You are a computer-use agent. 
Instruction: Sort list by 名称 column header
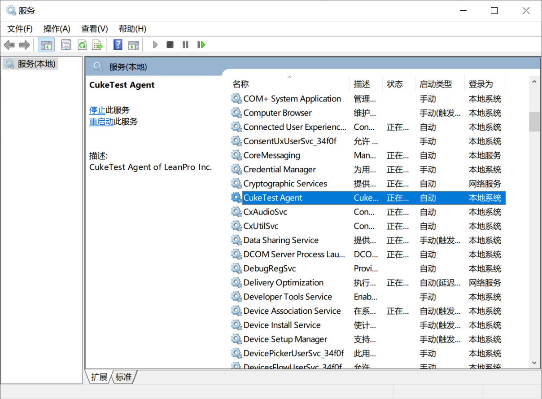[241, 84]
